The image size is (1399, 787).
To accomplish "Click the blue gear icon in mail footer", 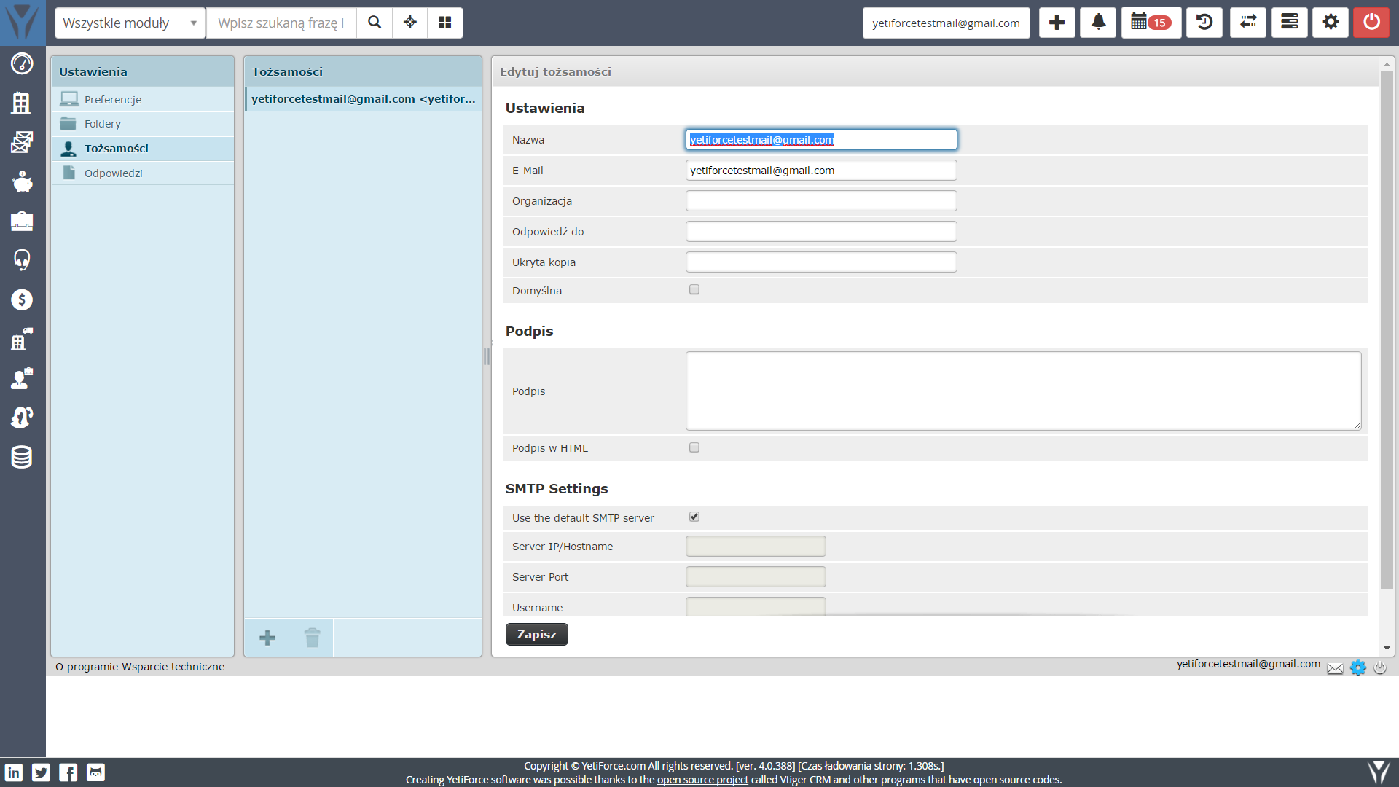I will click(x=1358, y=667).
